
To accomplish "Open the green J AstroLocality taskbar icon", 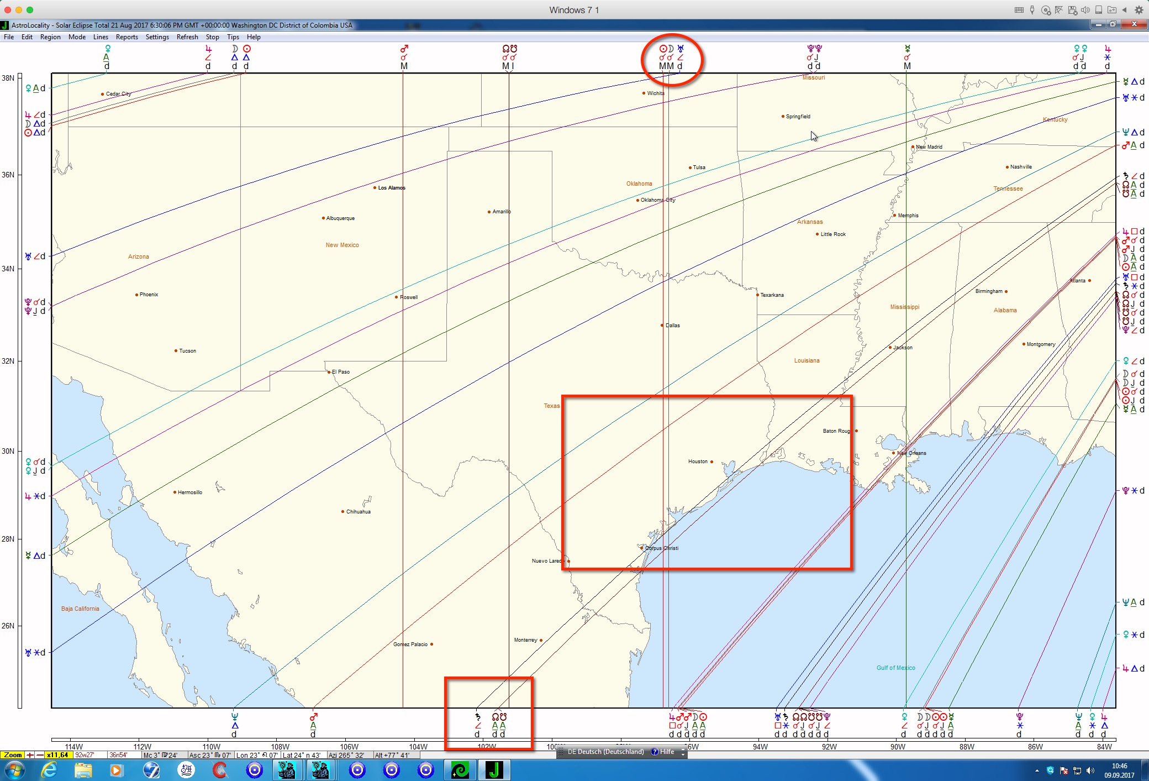I will [x=494, y=770].
